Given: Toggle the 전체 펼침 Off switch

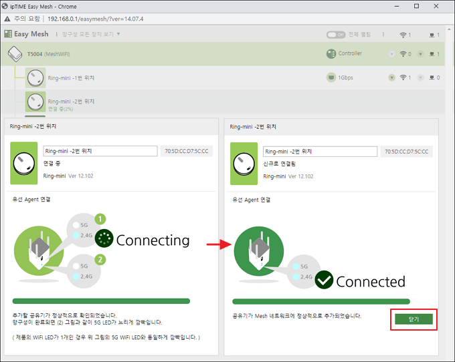Looking at the screenshot, I should pos(336,35).
